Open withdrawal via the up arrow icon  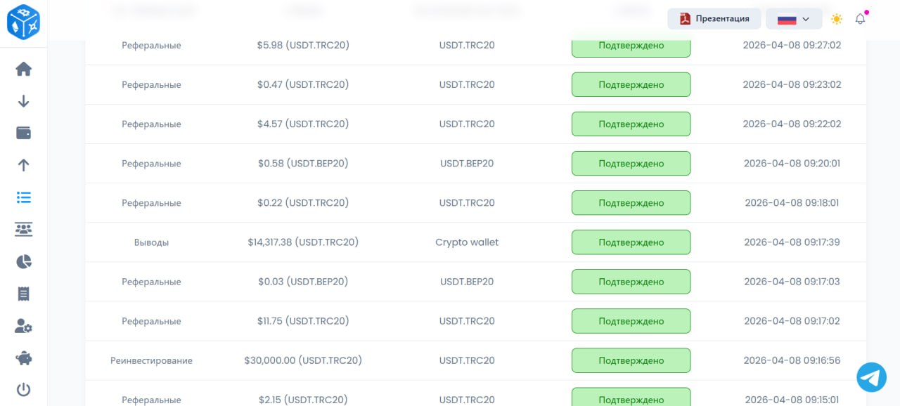tap(24, 165)
